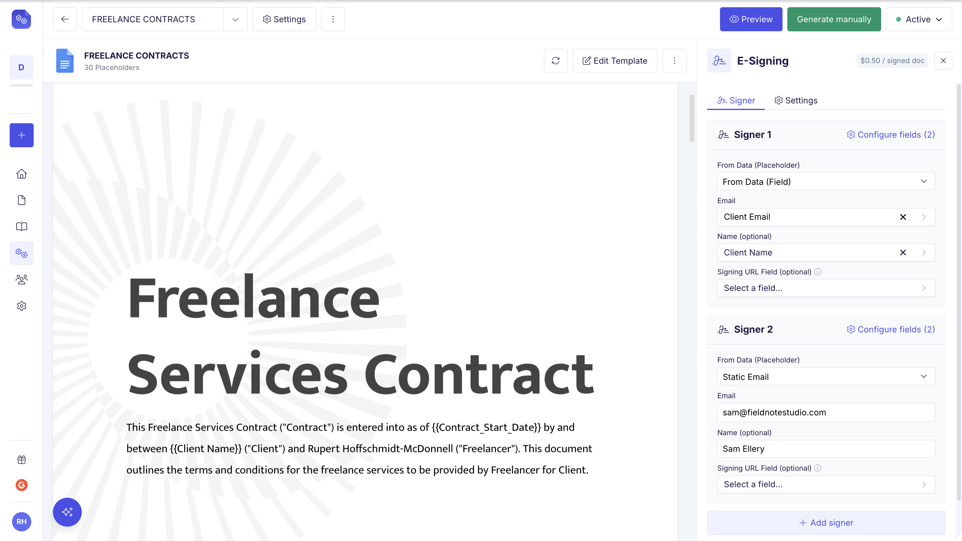
Task: Open the RH user profile avatar
Action: pyautogui.click(x=21, y=521)
